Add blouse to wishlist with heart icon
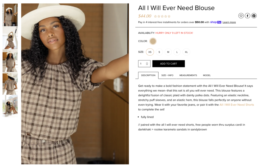 point(241,16)
